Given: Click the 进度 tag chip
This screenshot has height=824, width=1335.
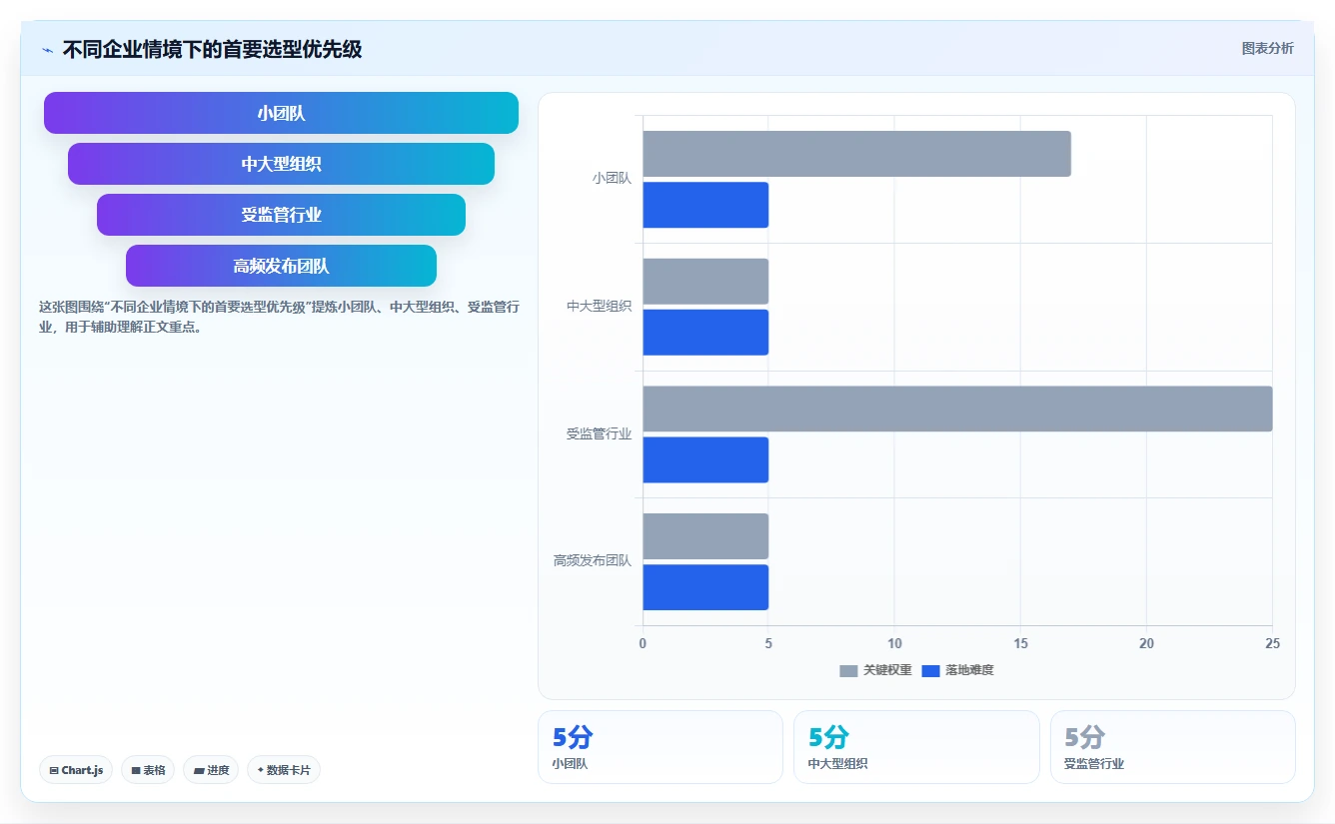Looking at the screenshot, I should pyautogui.click(x=211, y=770).
